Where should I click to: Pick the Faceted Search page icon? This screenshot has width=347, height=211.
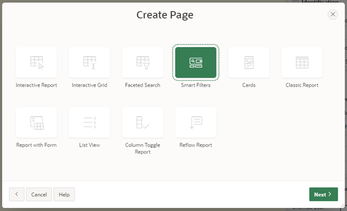pyautogui.click(x=142, y=62)
